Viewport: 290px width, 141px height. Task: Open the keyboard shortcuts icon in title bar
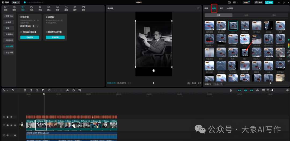click(x=229, y=2)
